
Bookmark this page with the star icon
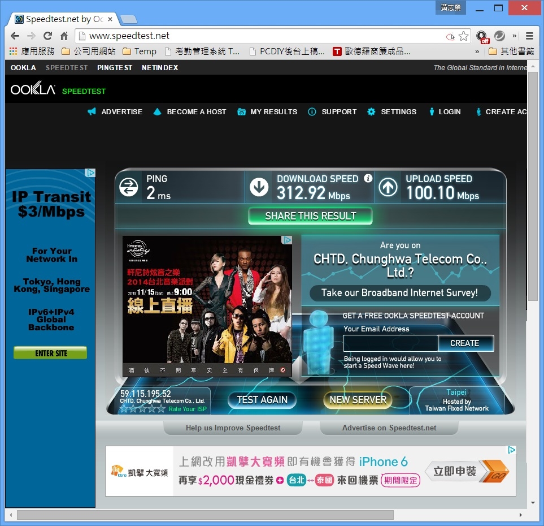click(x=464, y=36)
